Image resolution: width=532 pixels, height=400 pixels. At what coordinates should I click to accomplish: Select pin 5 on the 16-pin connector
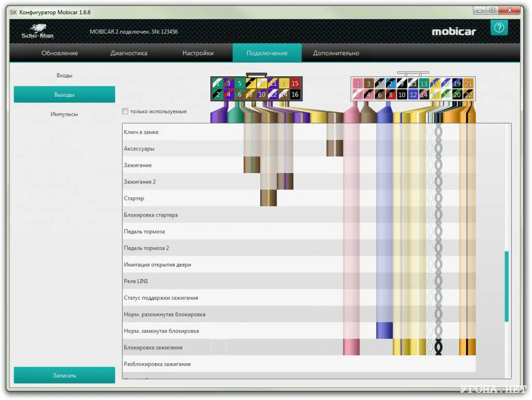tap(240, 83)
